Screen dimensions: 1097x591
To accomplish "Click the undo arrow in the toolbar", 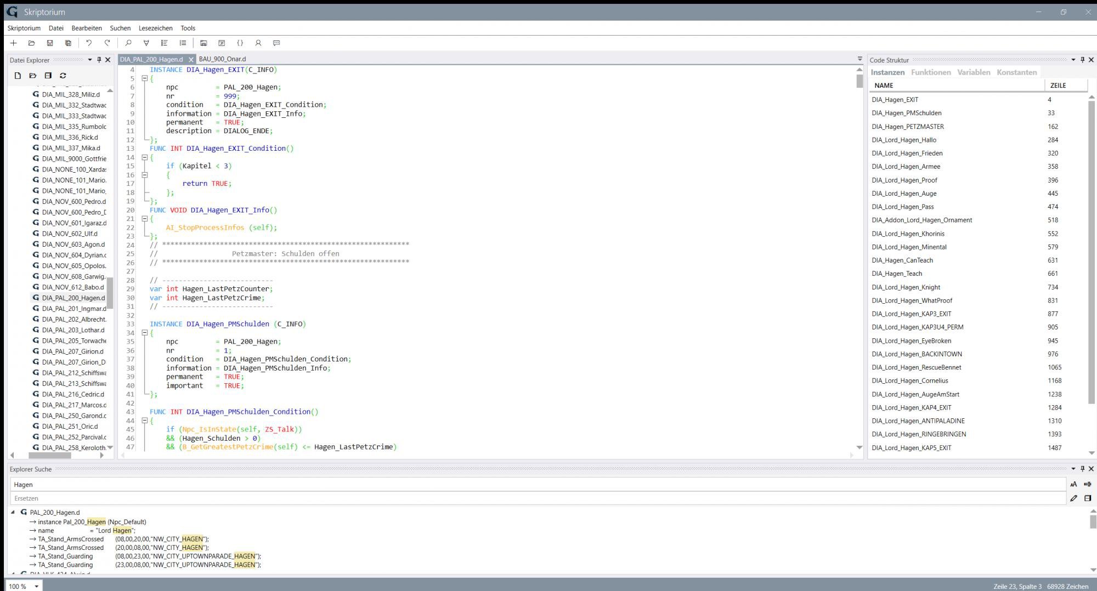I will (89, 43).
